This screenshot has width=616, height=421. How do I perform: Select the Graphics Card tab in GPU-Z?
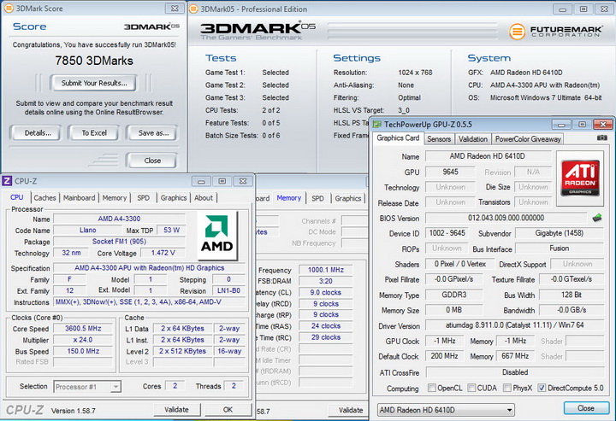tap(398, 138)
